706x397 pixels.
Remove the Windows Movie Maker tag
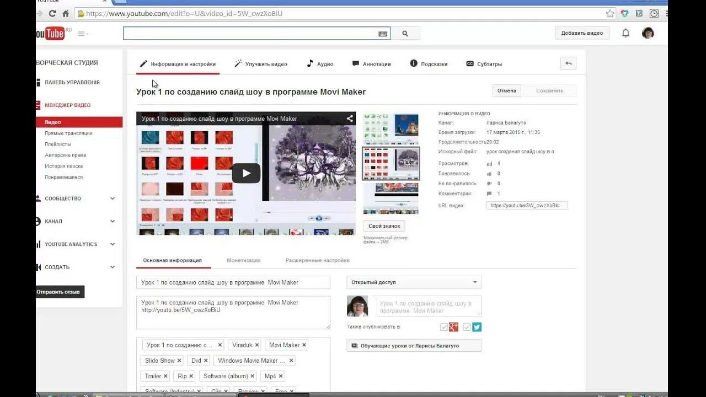(x=291, y=361)
